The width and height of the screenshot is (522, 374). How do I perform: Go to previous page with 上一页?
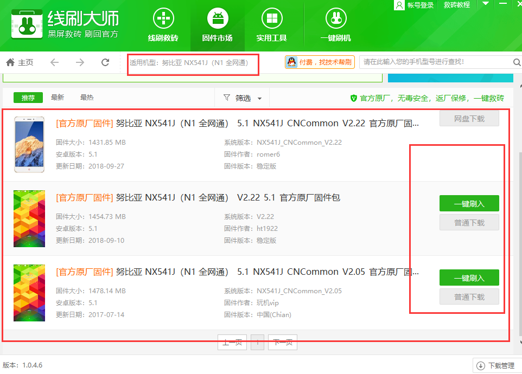pos(232,342)
